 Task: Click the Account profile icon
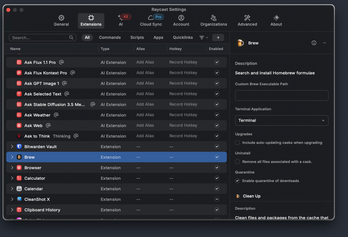pos(181,18)
